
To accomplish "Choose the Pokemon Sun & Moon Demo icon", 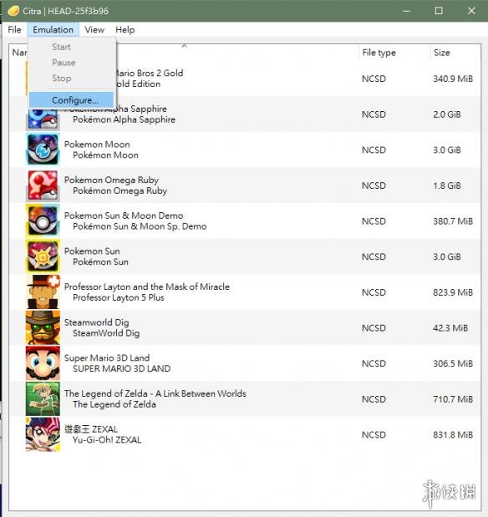I will click(x=43, y=220).
